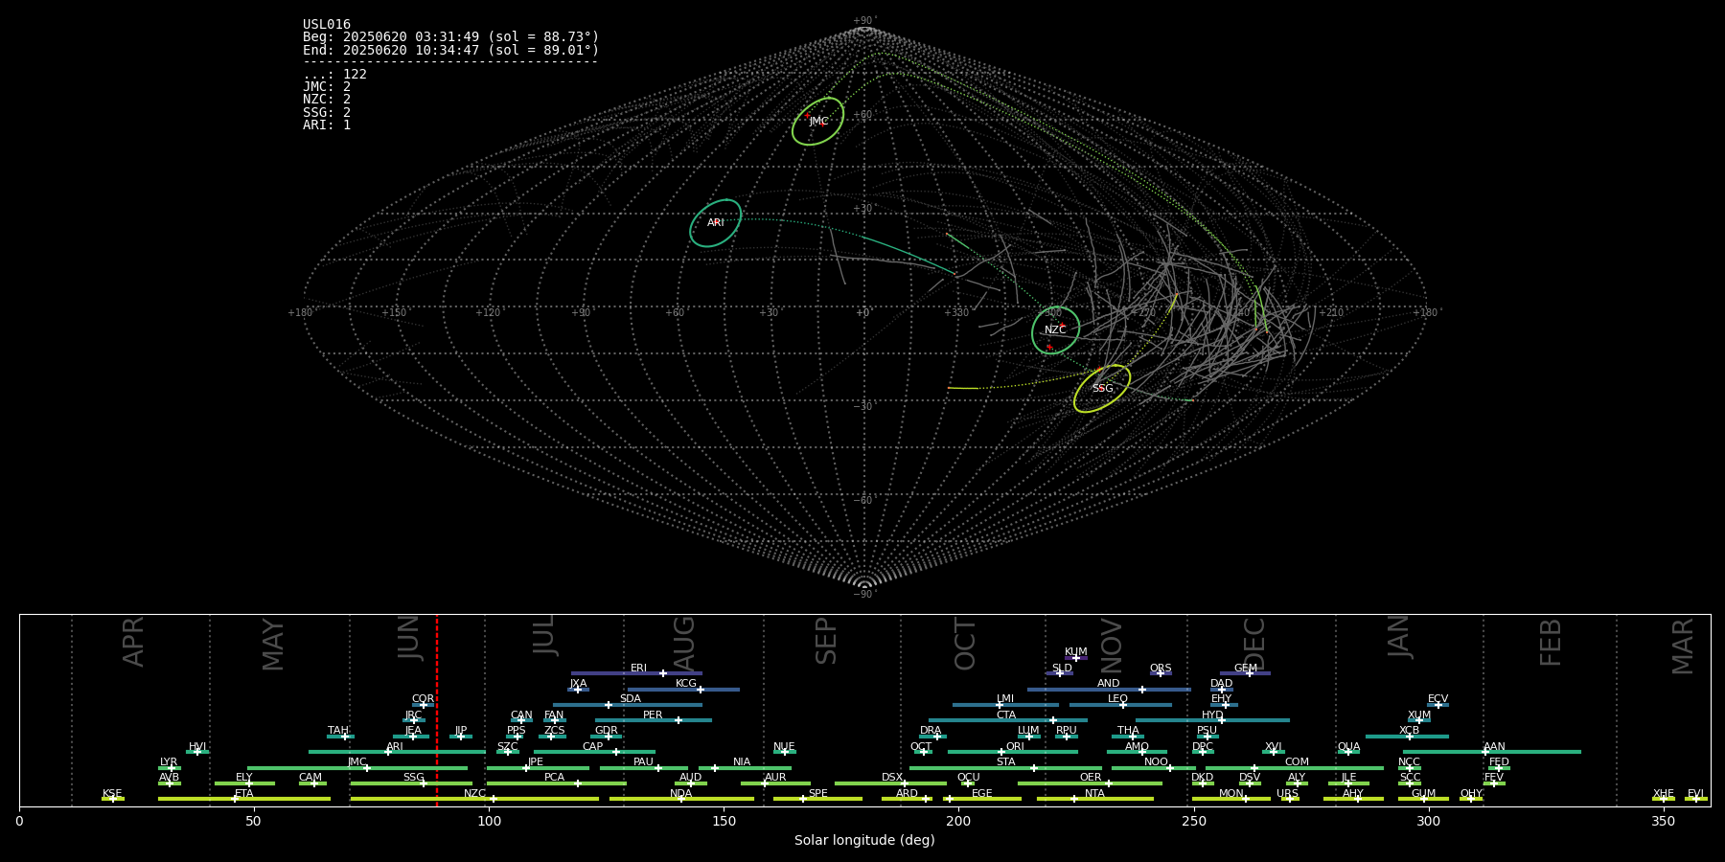Click the MAR month label in timeline
The width and height of the screenshot is (1725, 862).
pos(1683,646)
